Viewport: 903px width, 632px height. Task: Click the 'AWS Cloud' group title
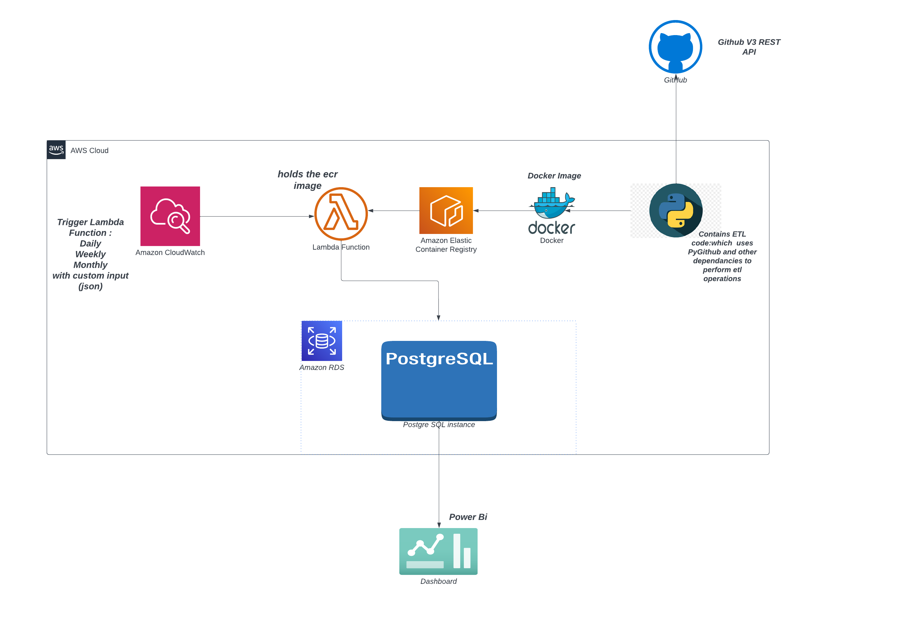[x=89, y=150]
